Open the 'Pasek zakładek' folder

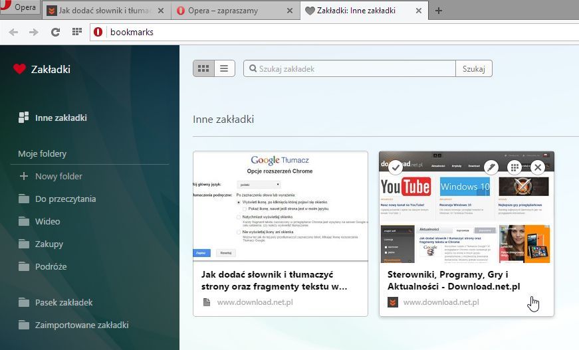coord(64,303)
